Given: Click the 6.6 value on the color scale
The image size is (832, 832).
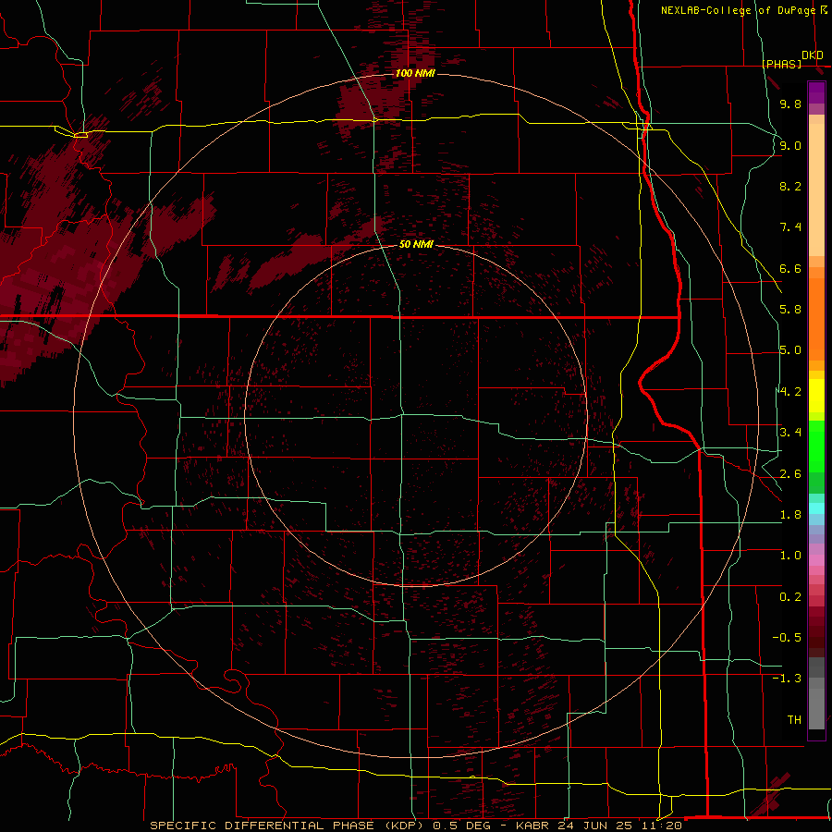Looking at the screenshot, I should (790, 268).
